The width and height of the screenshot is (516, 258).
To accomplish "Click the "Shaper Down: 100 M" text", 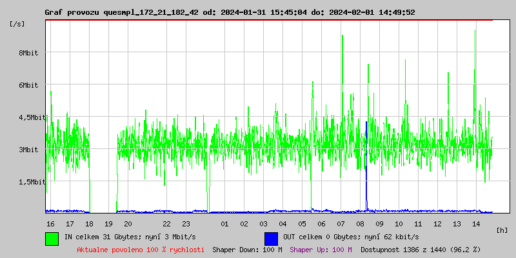I will 247,249.
